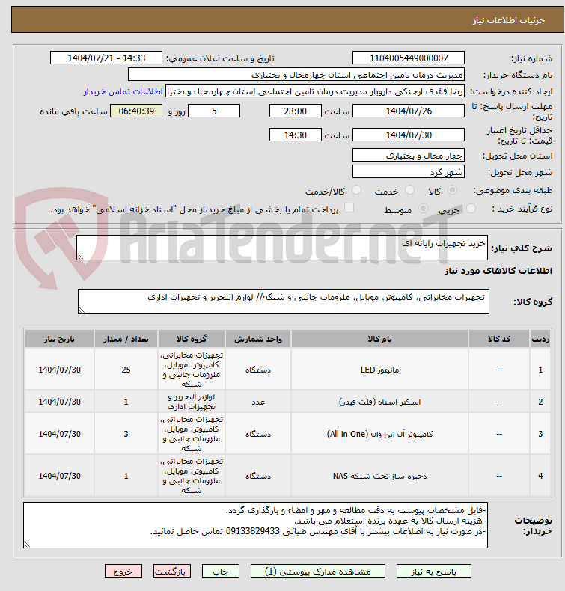
Task: Click the price validity date 1404/07/30 field
Action: click(x=408, y=135)
